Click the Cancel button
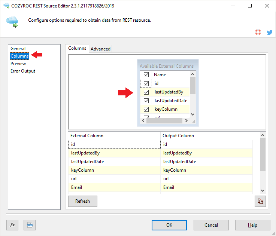Viewport: 276px width, 236px height. point(211,225)
